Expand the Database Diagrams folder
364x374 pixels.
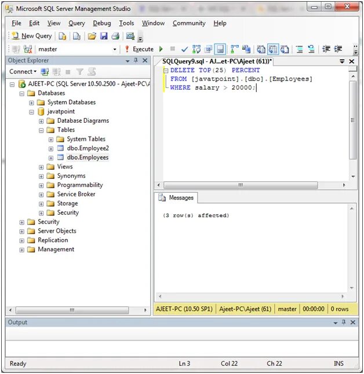[41, 122]
